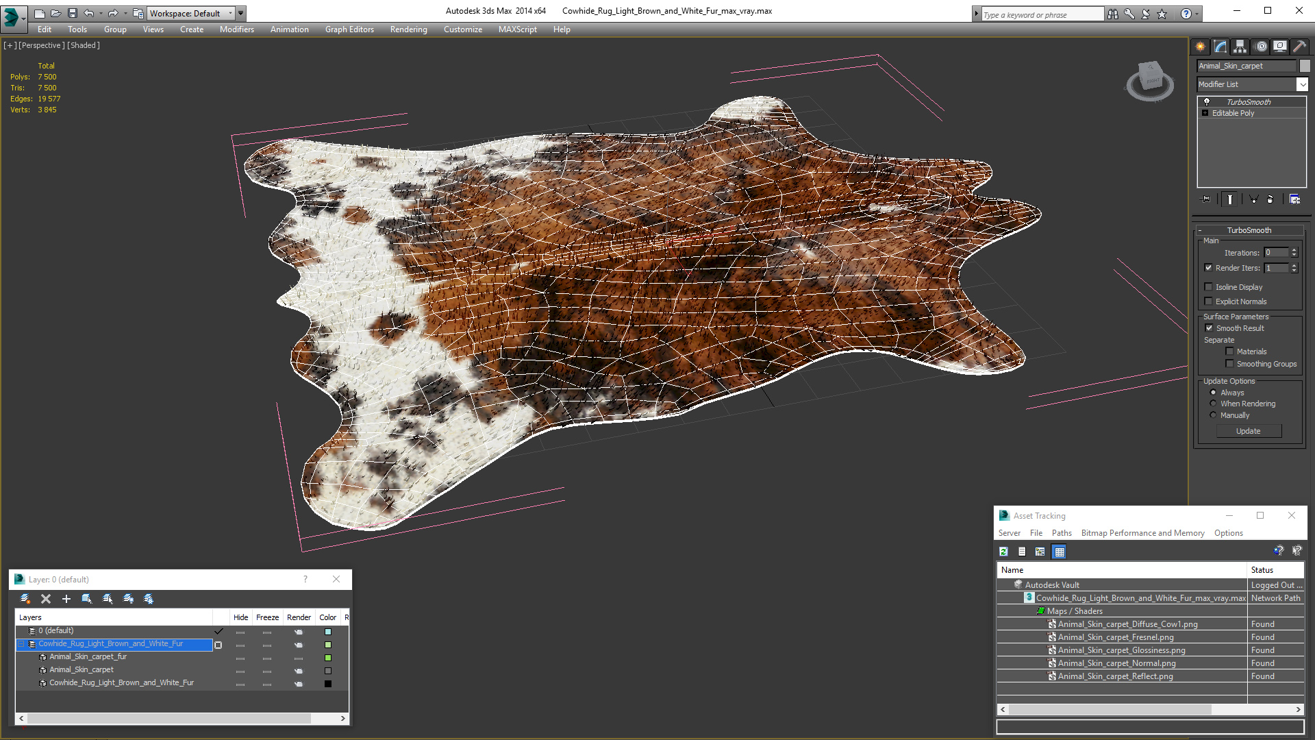
Task: Switch to the Create command panel
Action: tap(1200, 47)
